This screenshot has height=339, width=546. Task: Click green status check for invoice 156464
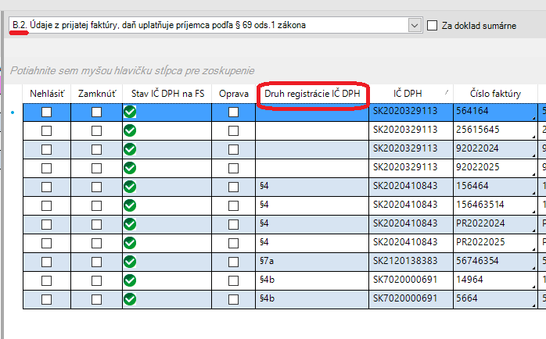click(x=130, y=187)
